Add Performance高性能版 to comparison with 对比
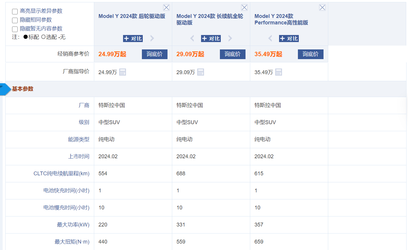This screenshot has height=250, width=408. [289, 39]
